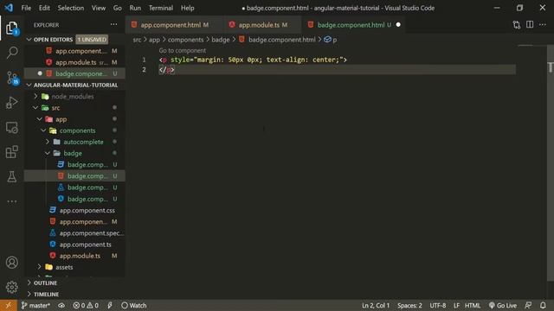
Task: Show additional activity bar views
Action: pos(11,201)
